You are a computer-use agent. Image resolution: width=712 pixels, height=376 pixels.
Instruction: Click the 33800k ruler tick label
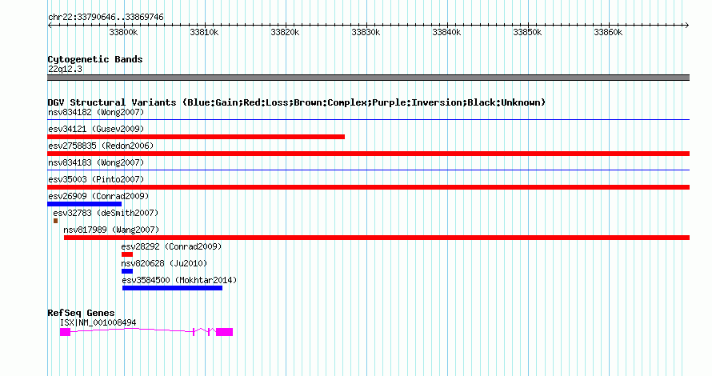pyautogui.click(x=123, y=33)
